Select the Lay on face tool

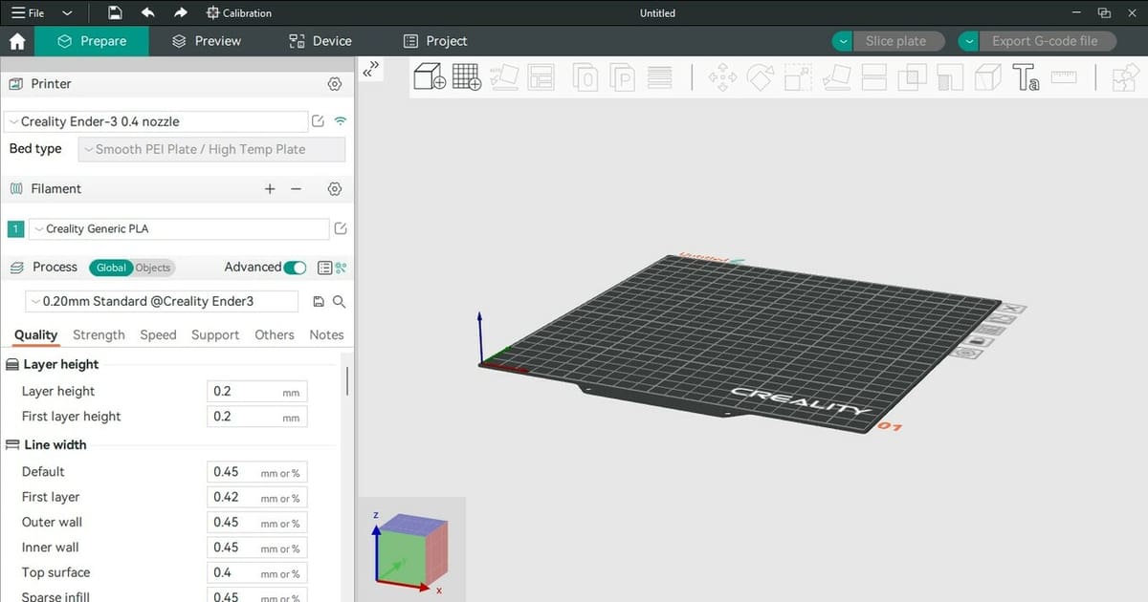click(x=836, y=77)
